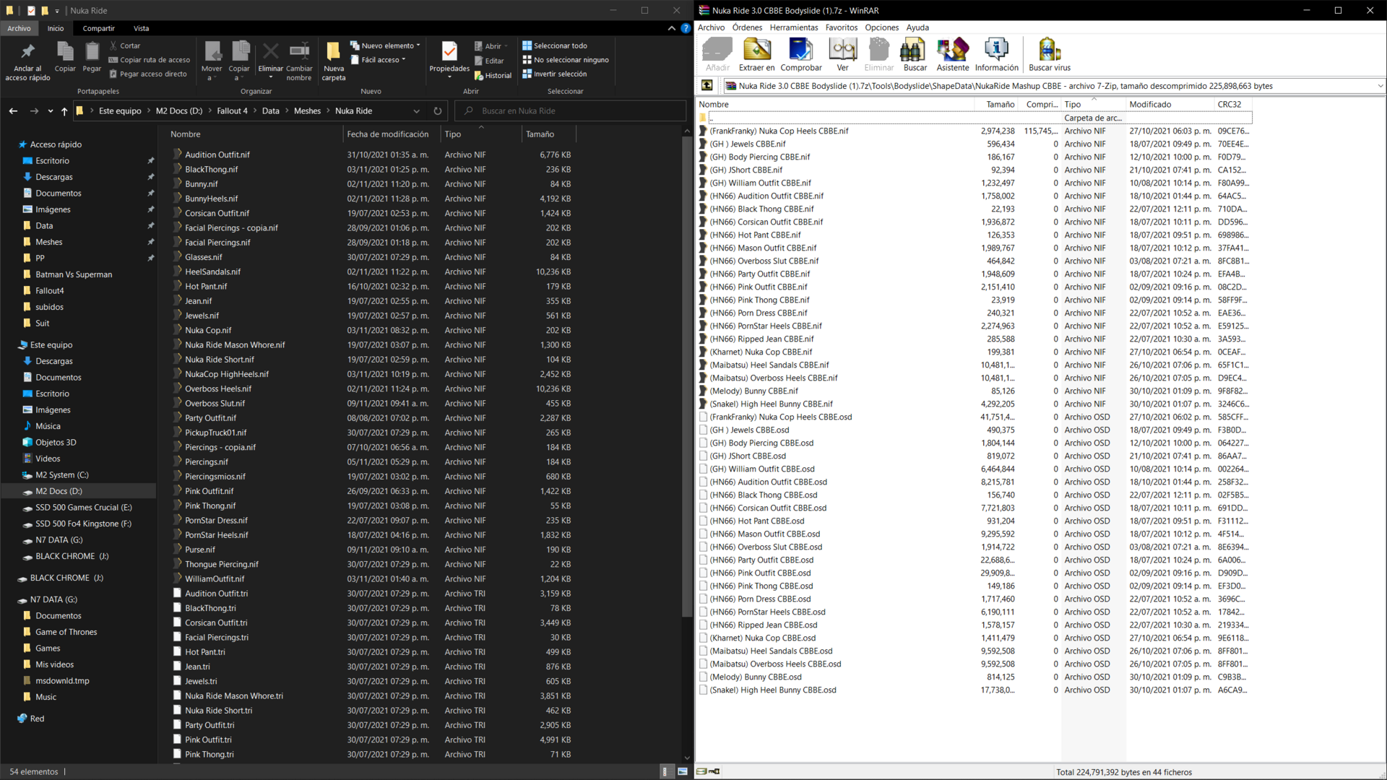Select SSD 500 Games Crucial (E:) drive
The height and width of the screenshot is (780, 1387).
point(84,507)
